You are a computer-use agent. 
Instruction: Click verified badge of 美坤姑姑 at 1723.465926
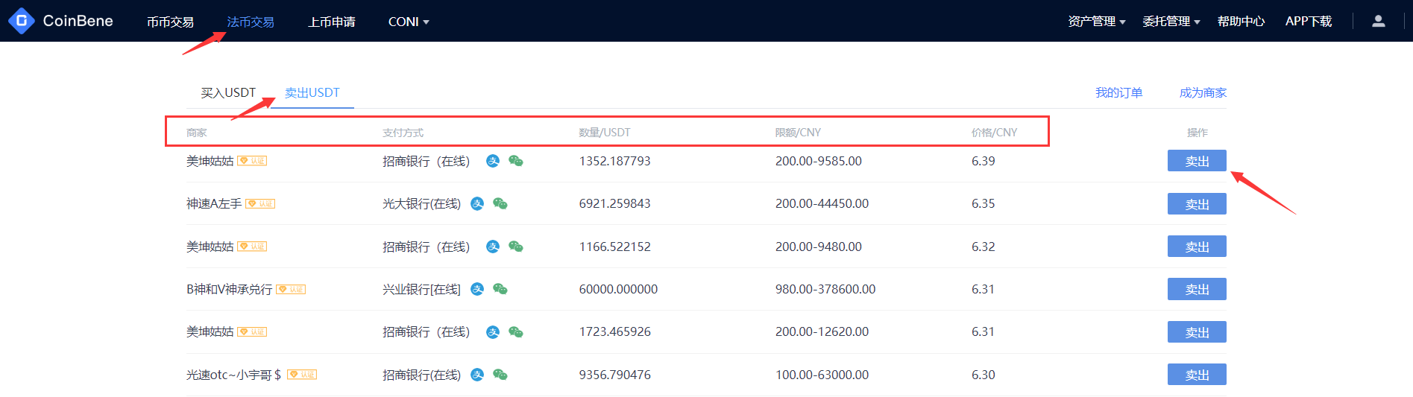tap(252, 332)
